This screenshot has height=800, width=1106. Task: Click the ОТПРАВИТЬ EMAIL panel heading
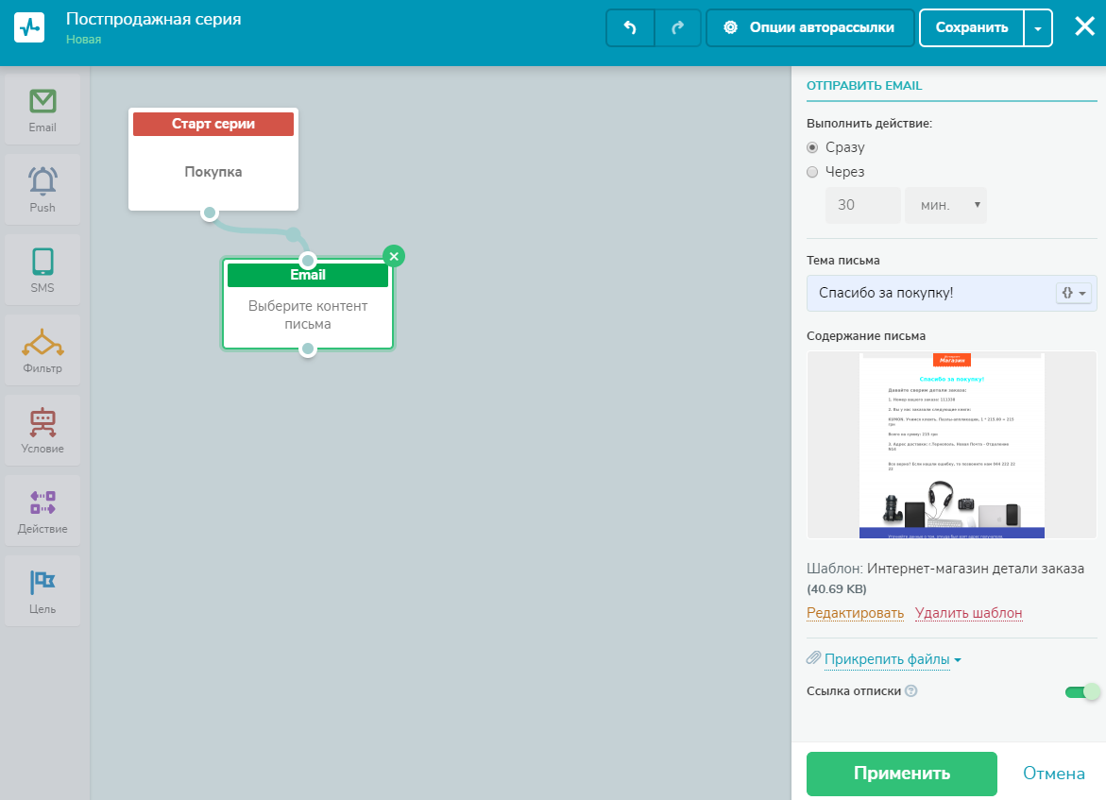(864, 85)
